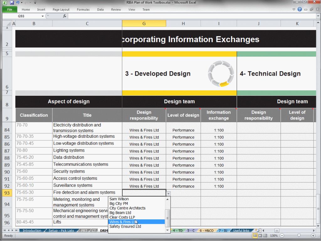
Task: Open the Undo history dropdown arrow
Action: tap(21, 3)
